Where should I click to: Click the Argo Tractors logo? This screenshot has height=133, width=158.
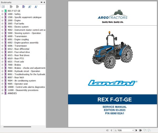coord(113,16)
